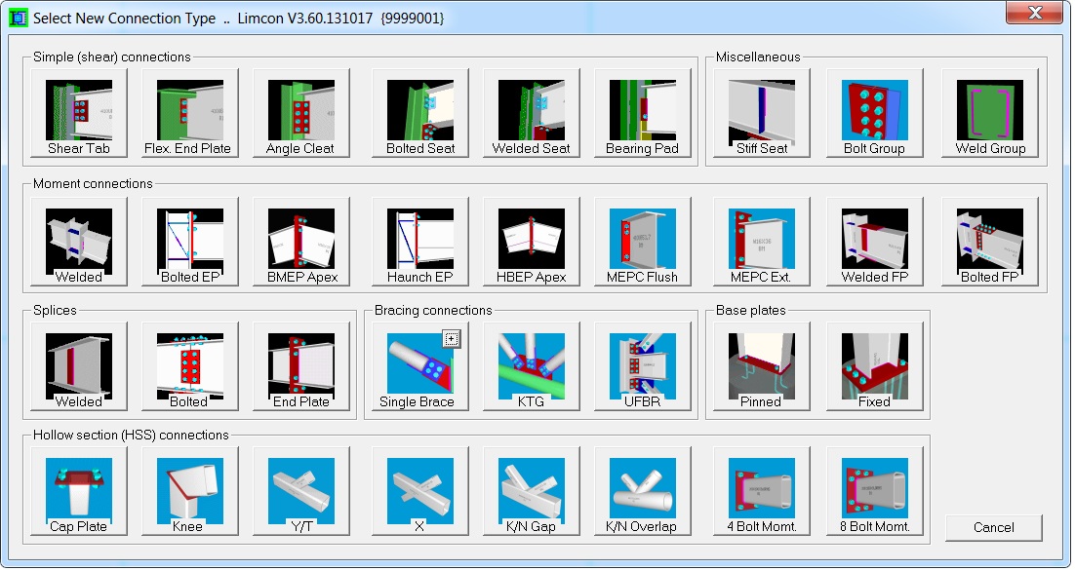
Task: Select Knee HSS connection
Action: click(x=190, y=491)
